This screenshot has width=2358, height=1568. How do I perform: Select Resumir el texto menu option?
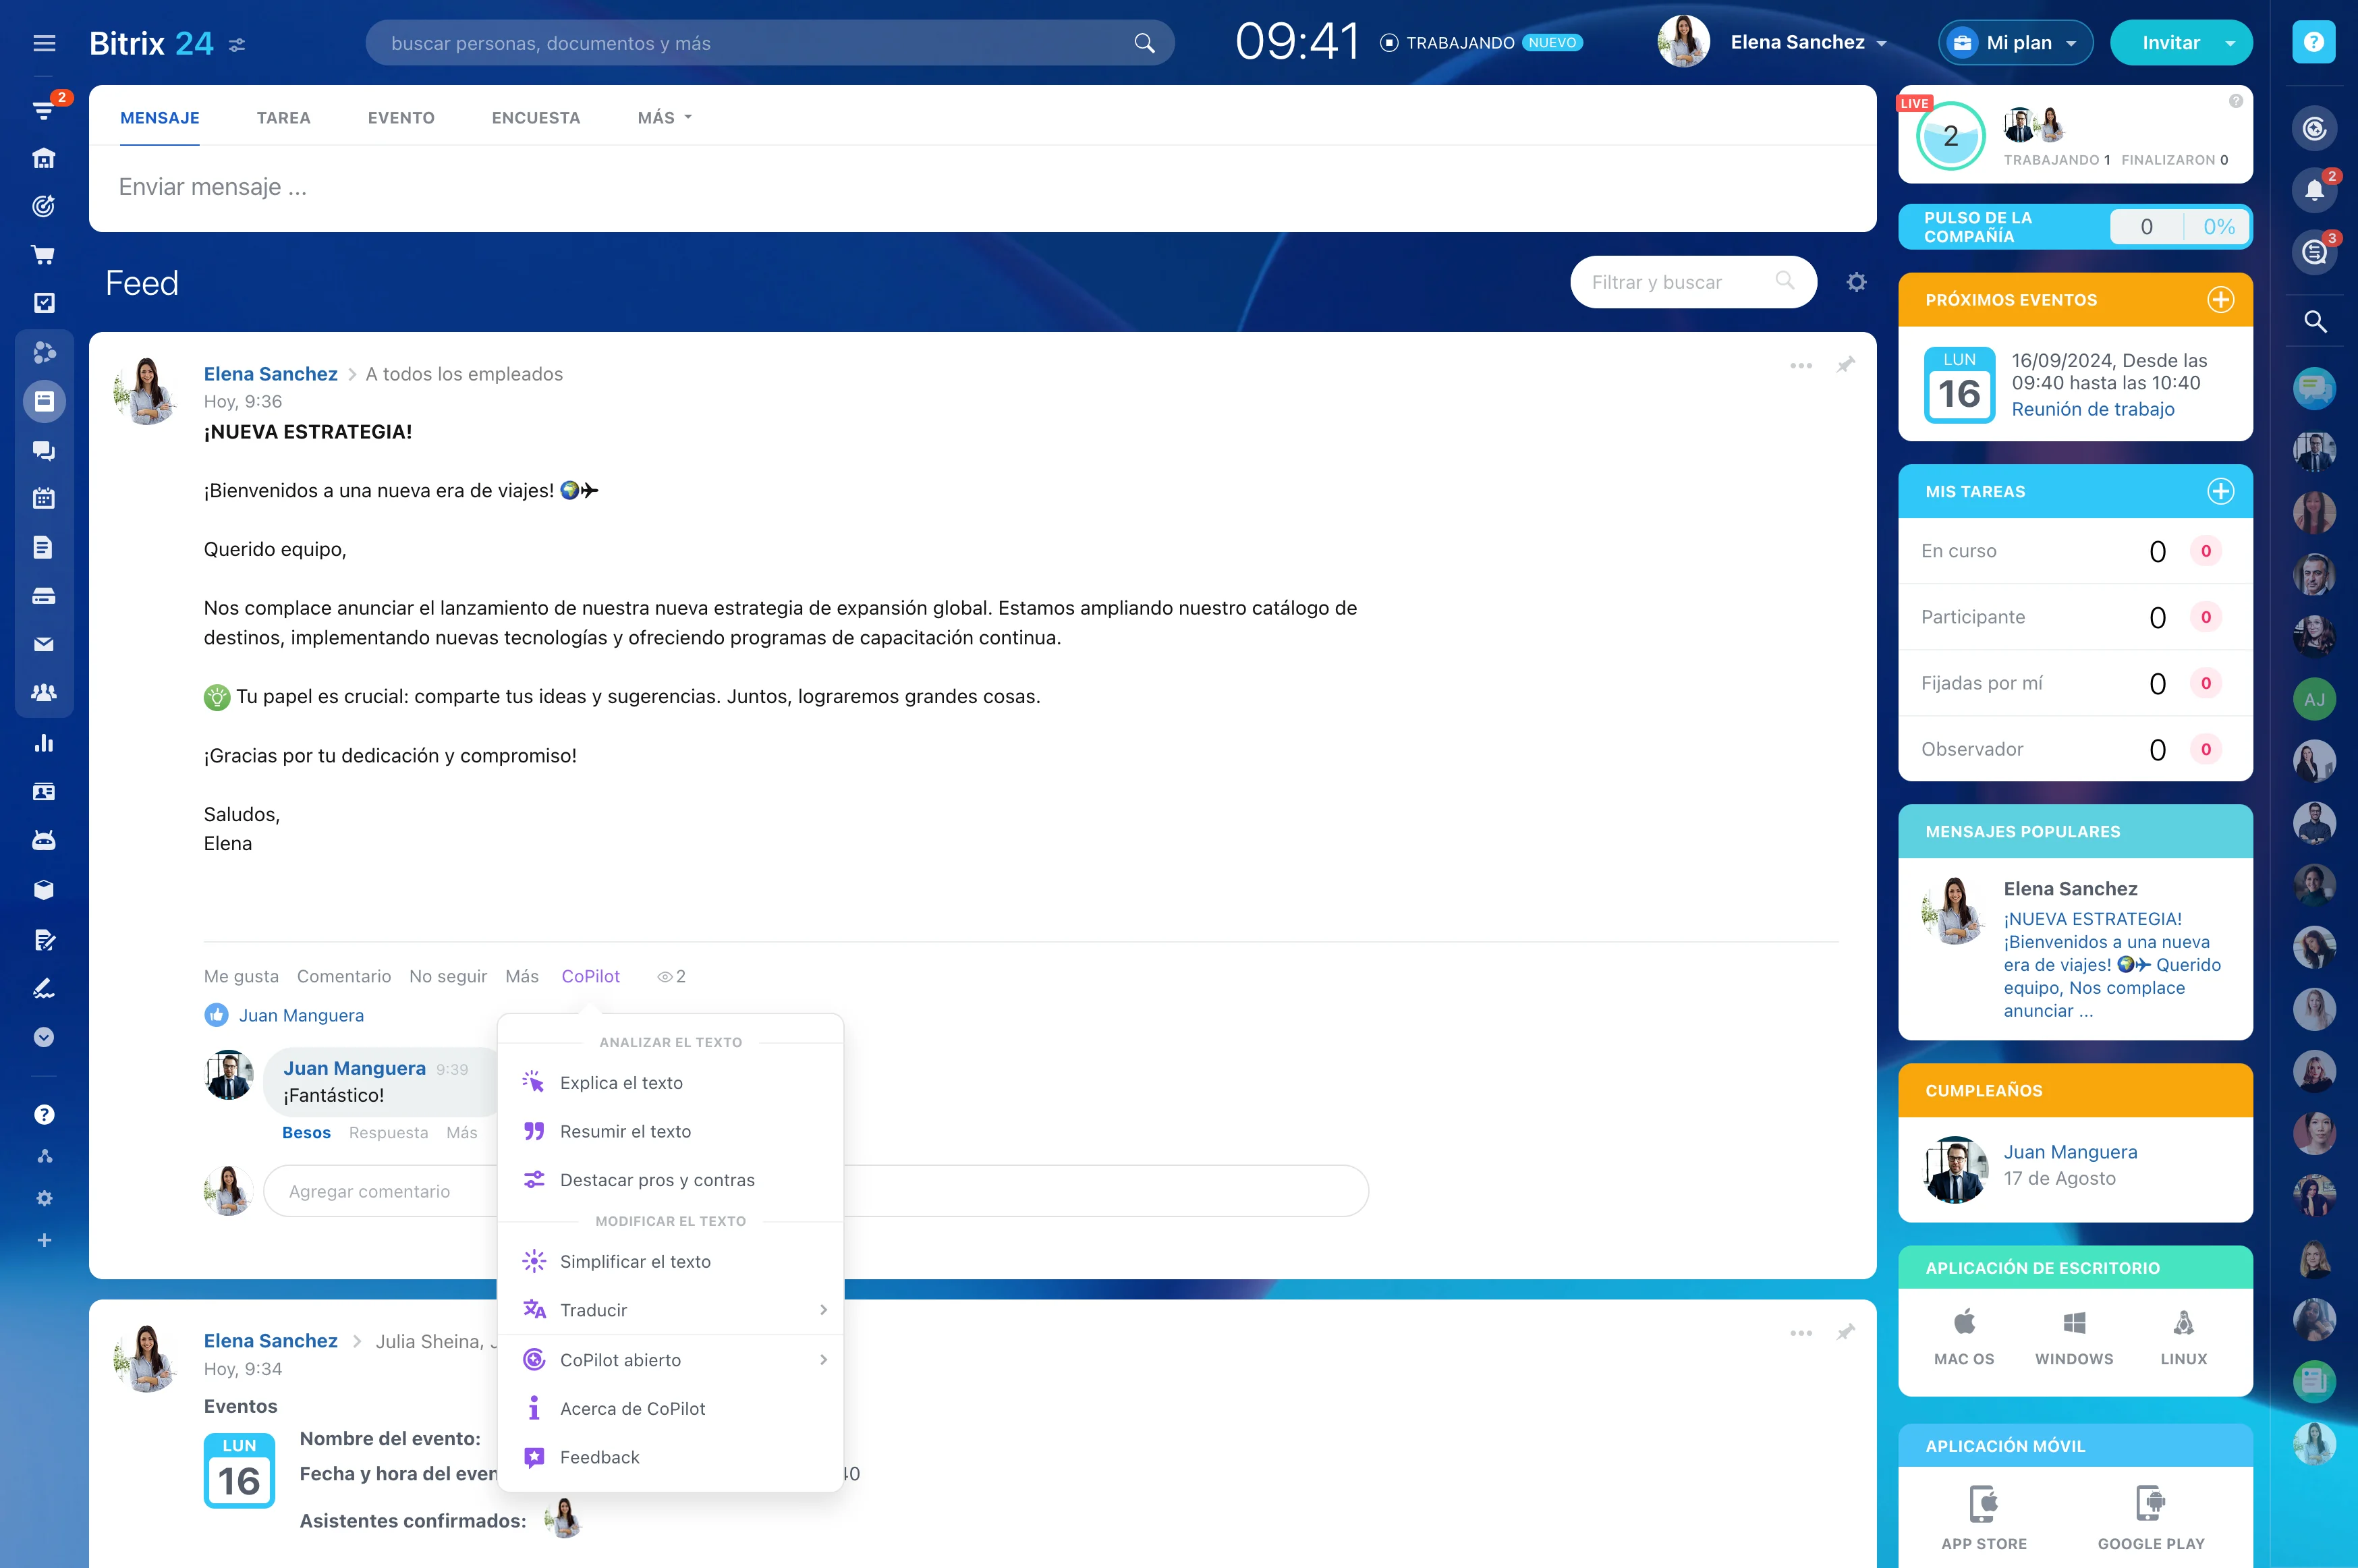625,1131
